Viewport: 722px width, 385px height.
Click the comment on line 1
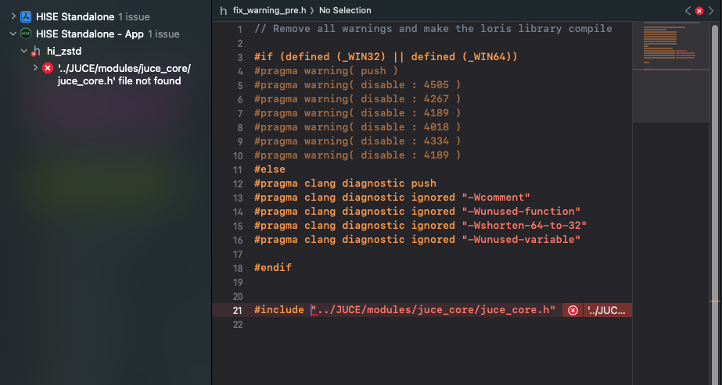433,28
